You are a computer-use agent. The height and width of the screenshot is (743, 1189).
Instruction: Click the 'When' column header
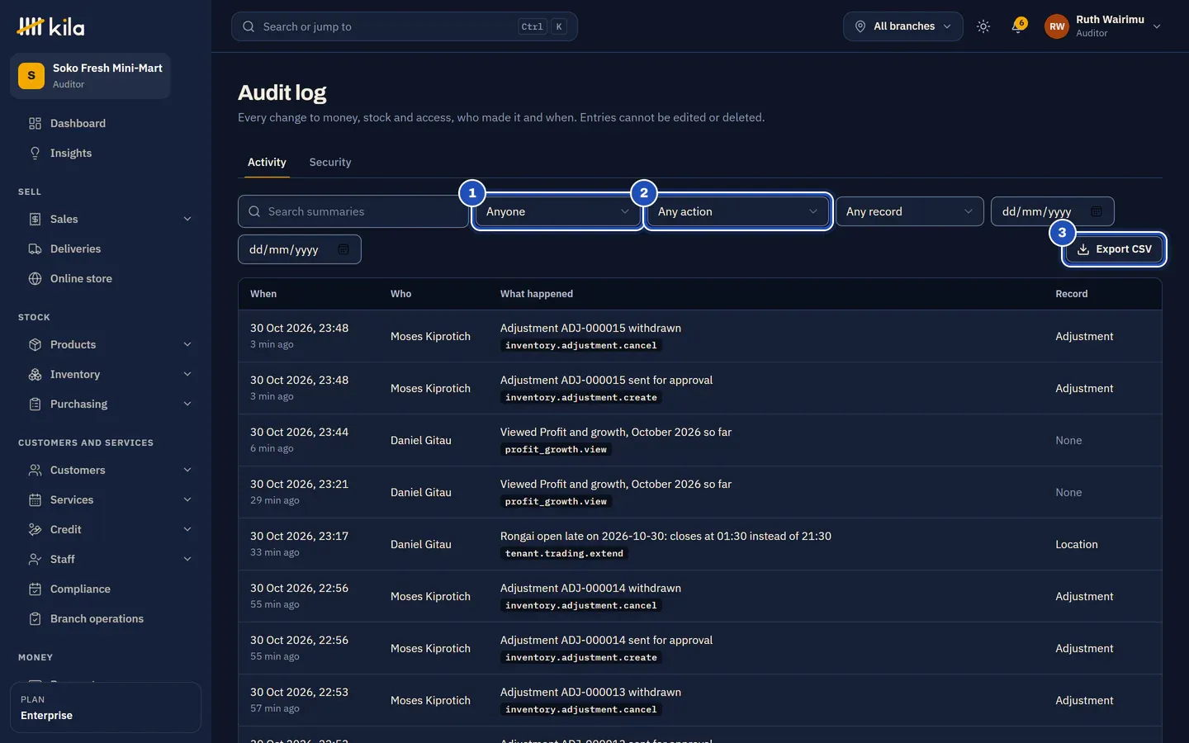click(263, 294)
